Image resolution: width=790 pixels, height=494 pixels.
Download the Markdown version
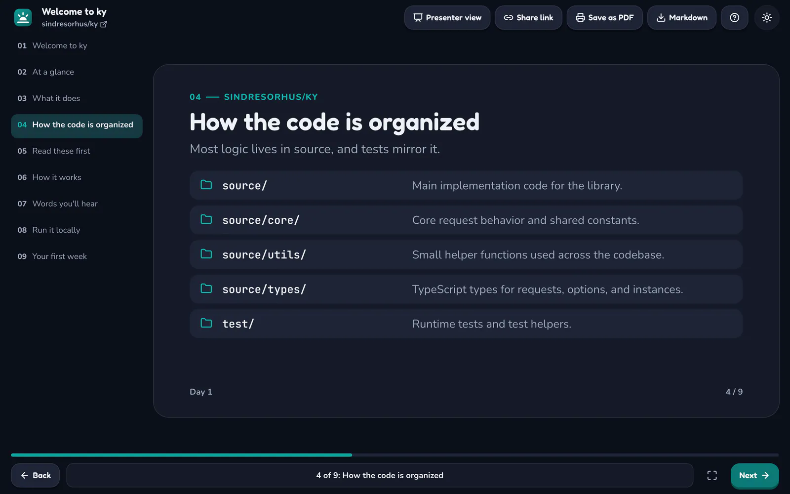(682, 18)
